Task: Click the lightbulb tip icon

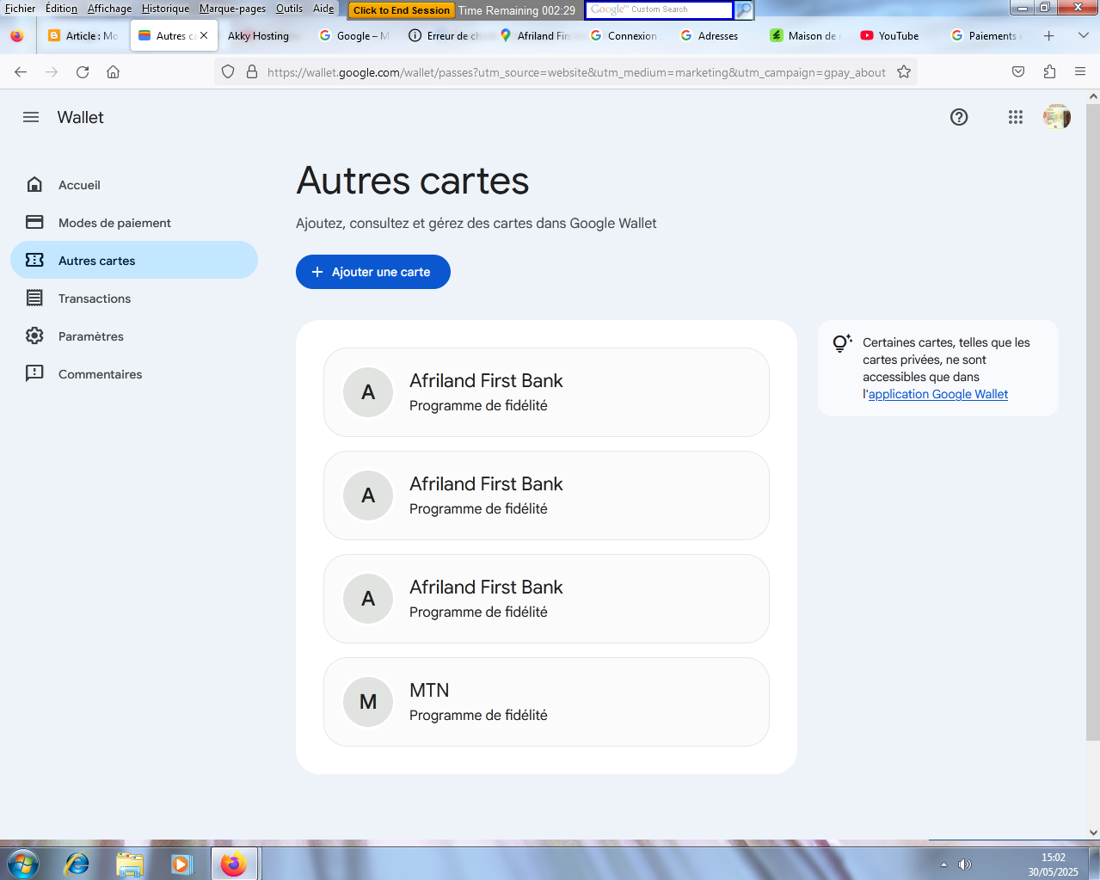Action: pyautogui.click(x=842, y=343)
